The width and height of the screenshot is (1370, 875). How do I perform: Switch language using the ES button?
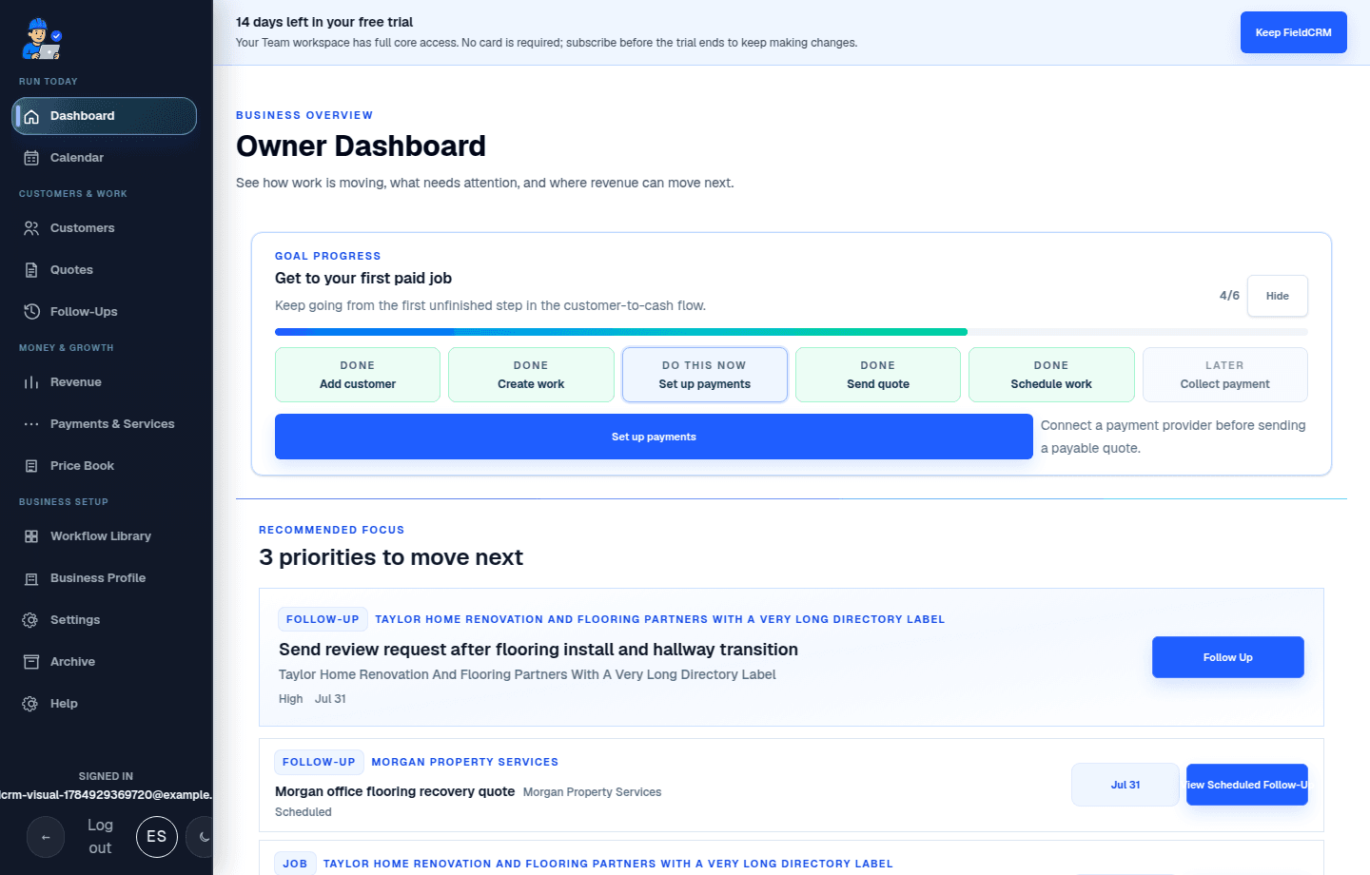pos(157,837)
